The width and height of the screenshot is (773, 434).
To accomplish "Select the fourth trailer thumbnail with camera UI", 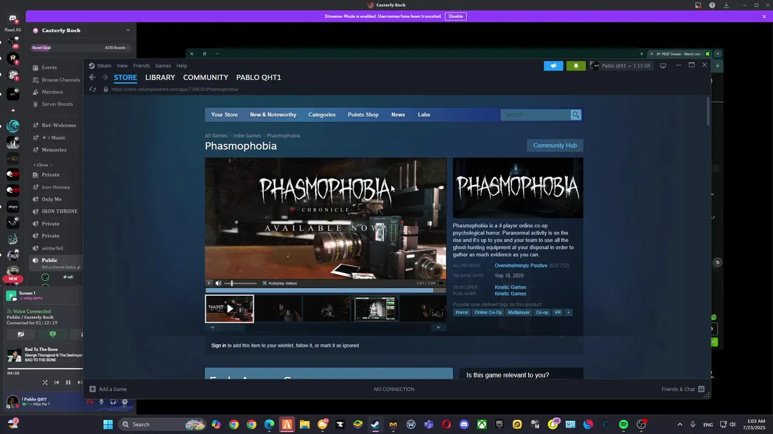I will pos(376,309).
